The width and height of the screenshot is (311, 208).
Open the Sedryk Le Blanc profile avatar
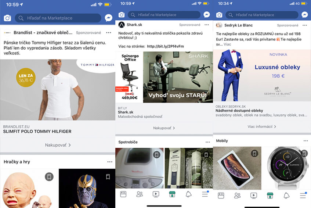click(219, 25)
